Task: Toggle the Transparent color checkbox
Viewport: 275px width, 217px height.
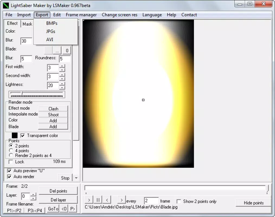Action: coord(23,135)
